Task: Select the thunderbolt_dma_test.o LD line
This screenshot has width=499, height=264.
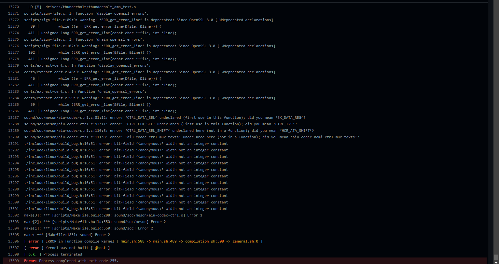Action: 81,7
